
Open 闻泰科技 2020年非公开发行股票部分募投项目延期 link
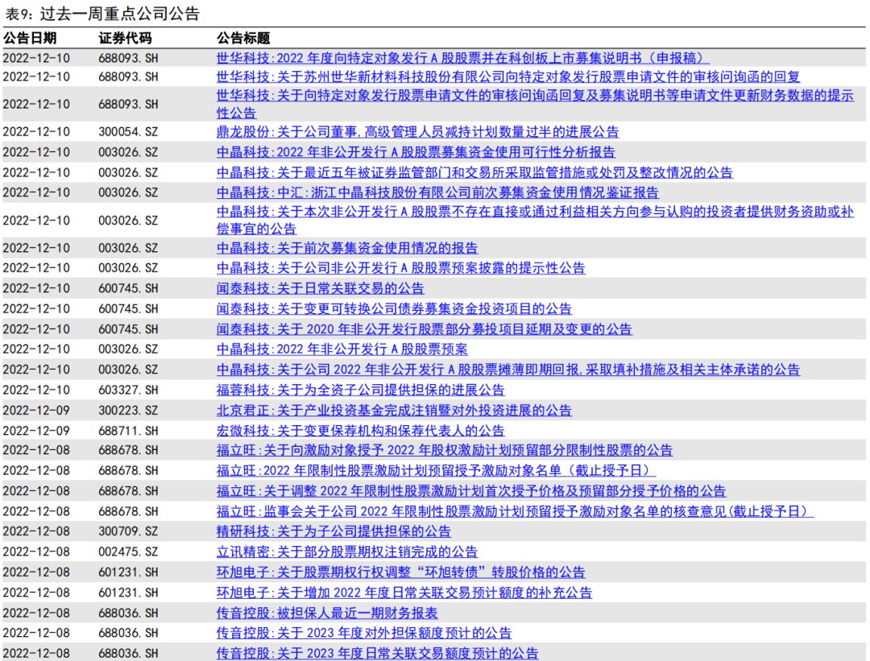tap(424, 329)
